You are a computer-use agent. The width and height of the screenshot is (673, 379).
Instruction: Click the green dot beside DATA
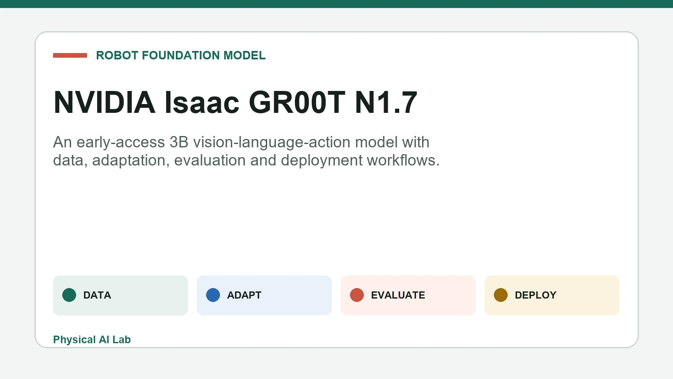[x=69, y=295]
